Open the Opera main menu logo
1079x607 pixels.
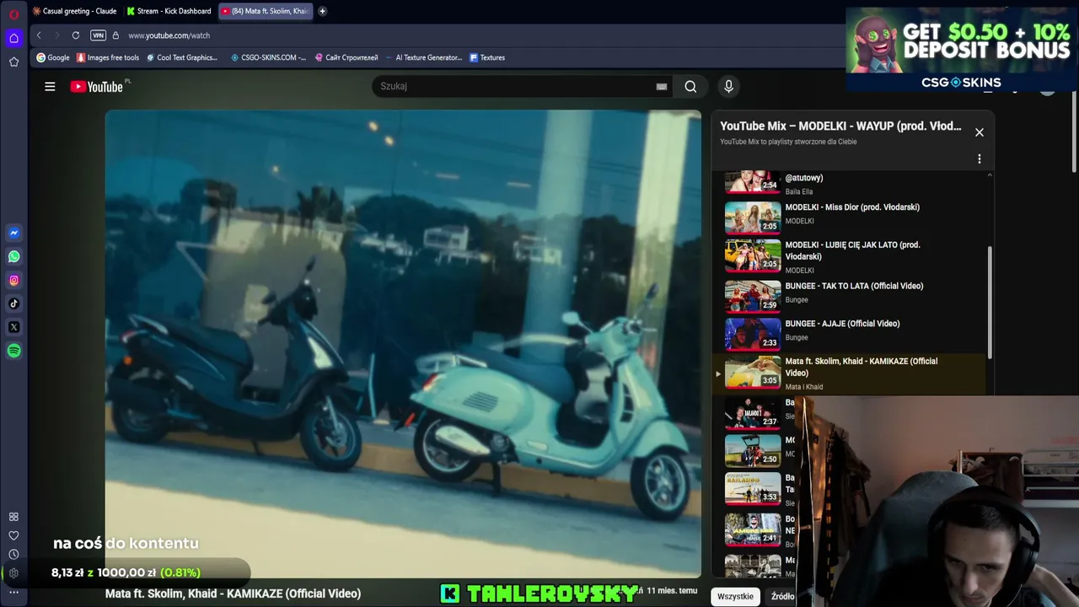click(13, 14)
